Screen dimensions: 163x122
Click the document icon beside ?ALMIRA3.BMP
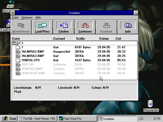point(18,56)
